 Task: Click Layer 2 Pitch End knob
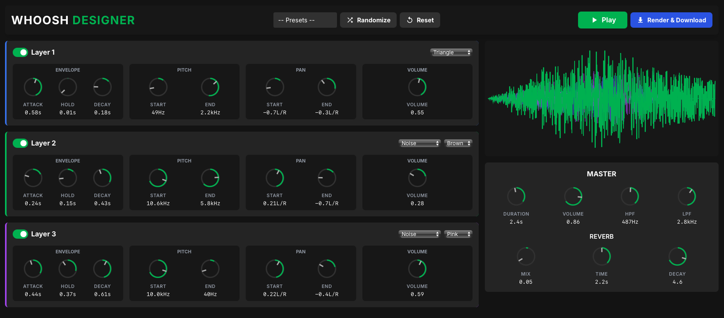click(210, 178)
